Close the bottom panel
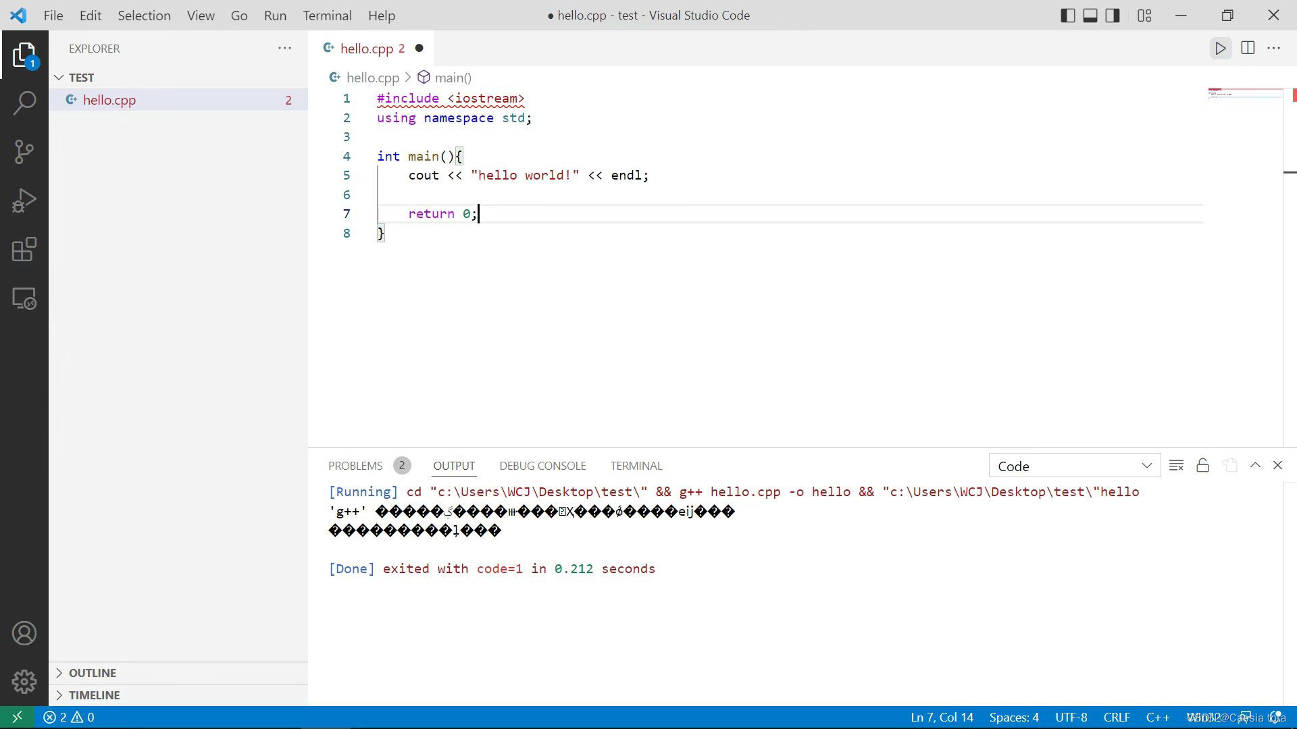The image size is (1297, 729). (x=1277, y=465)
